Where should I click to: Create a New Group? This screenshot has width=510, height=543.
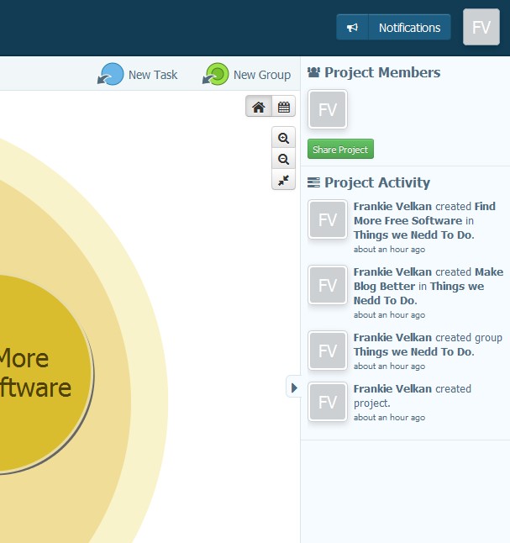pos(246,74)
